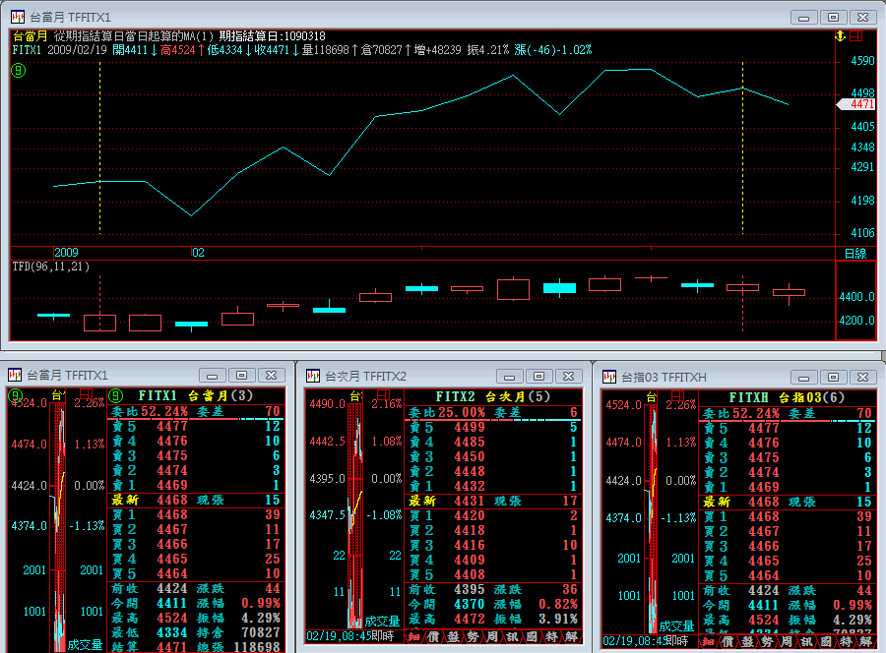886x653 pixels.
Task: Click the app icon in the top 台當月 TFFITX1 title bar
Action: tap(18, 17)
